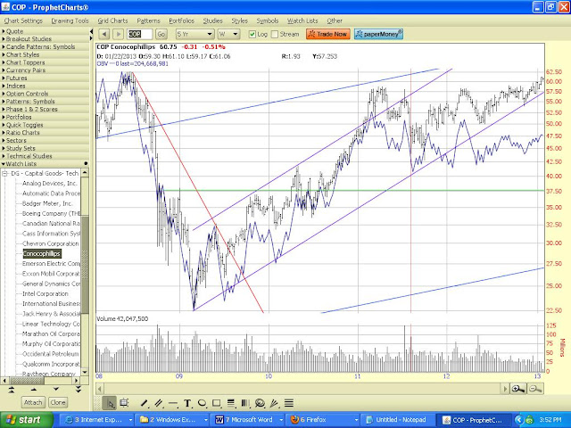This screenshot has height=428, width=571.
Task: Select the grid table drawing tool
Action: point(124,403)
